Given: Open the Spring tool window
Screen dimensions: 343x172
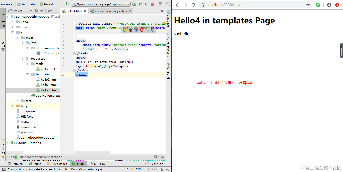Looking at the screenshot, I should [35, 164].
